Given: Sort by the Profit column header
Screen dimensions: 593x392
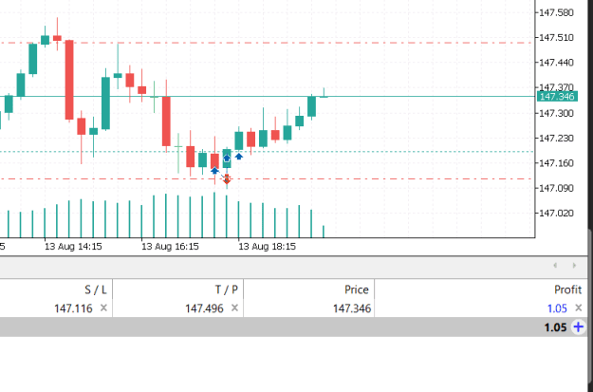Looking at the screenshot, I should [x=568, y=289].
